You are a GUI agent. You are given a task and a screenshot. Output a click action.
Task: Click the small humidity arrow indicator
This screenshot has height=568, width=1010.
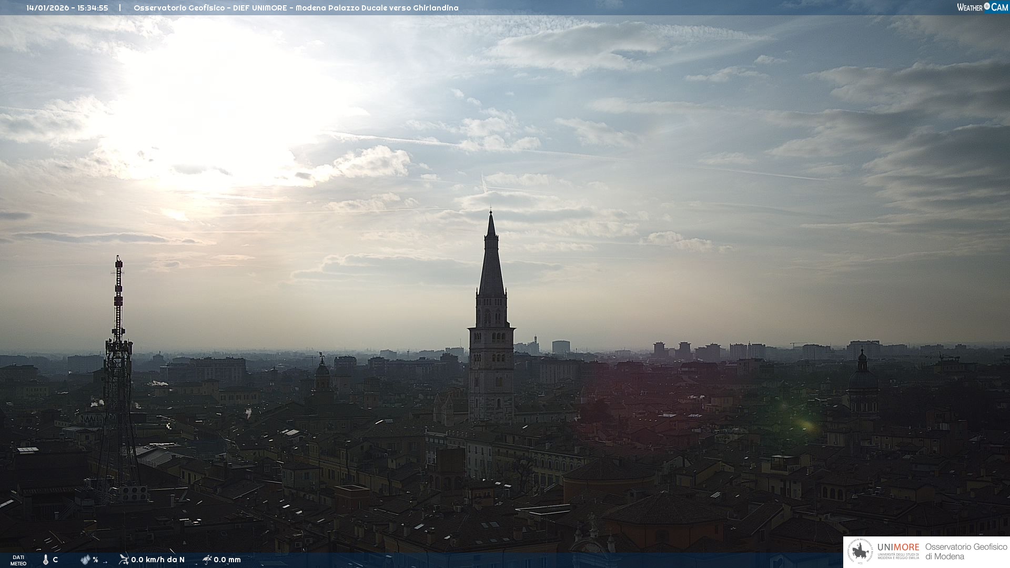[x=105, y=562]
